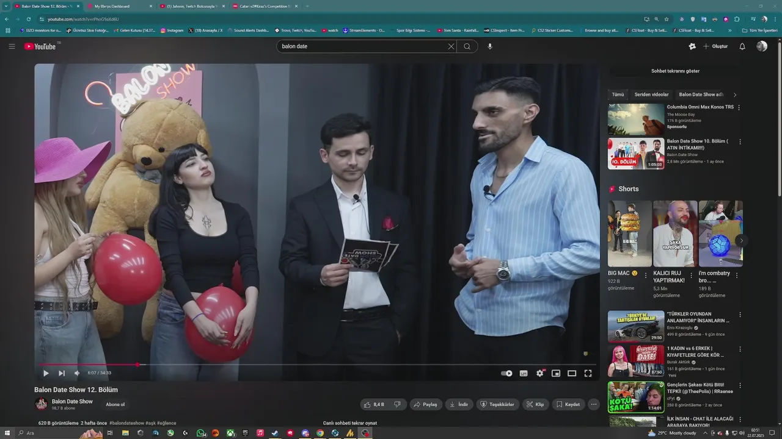Dislike the video with thumbs down
782x439 pixels.
[x=397, y=404]
